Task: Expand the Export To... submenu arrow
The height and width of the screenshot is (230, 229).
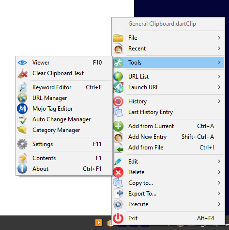Action: 219,194
